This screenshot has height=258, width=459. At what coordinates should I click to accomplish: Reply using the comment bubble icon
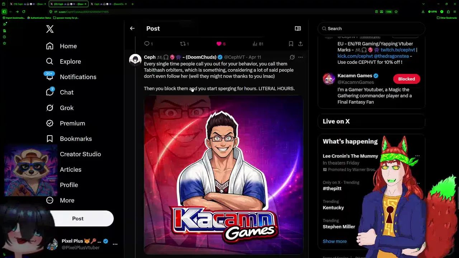(x=147, y=44)
